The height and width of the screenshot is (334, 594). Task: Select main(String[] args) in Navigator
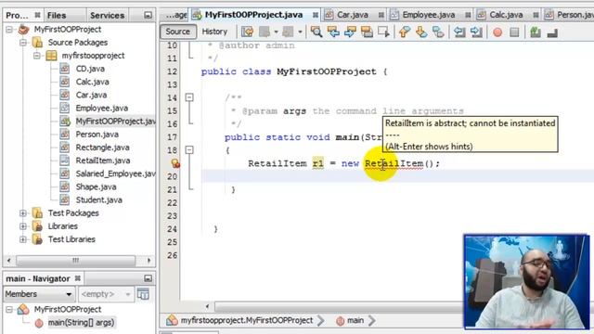(x=81, y=323)
